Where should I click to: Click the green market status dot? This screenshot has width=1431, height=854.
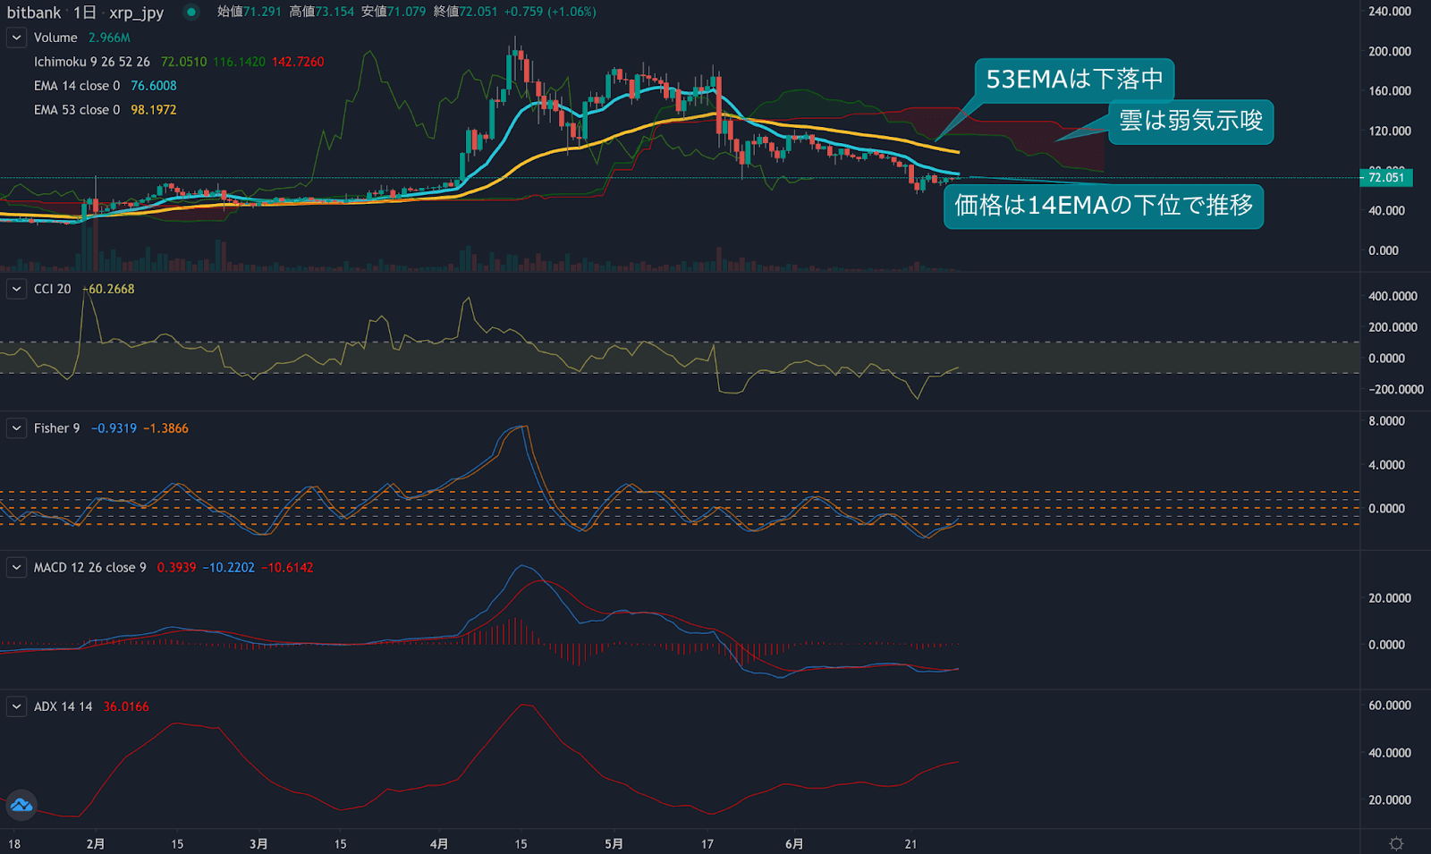(x=191, y=12)
